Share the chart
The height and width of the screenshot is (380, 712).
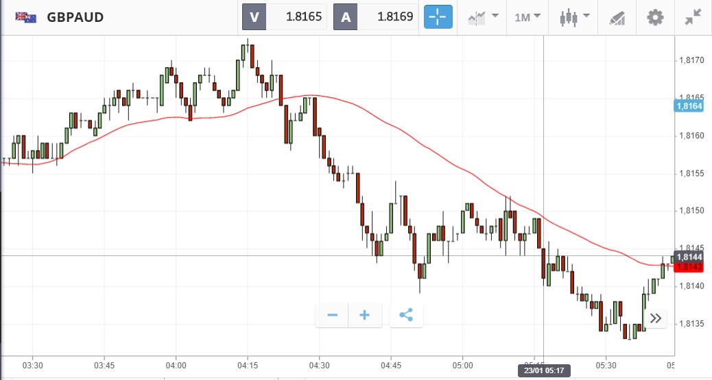point(406,315)
